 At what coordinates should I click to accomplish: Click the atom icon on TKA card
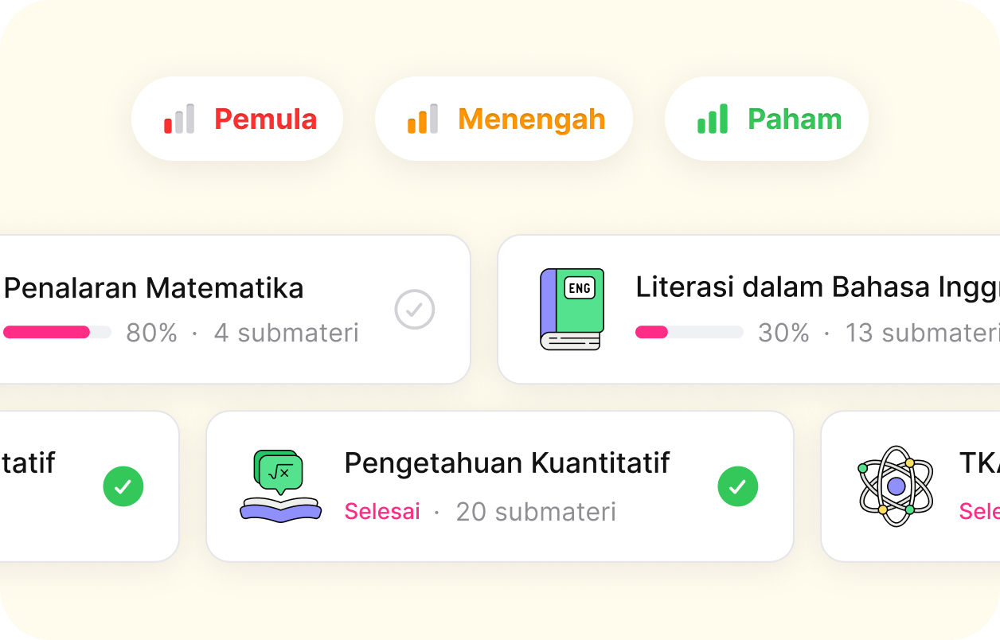click(x=896, y=486)
